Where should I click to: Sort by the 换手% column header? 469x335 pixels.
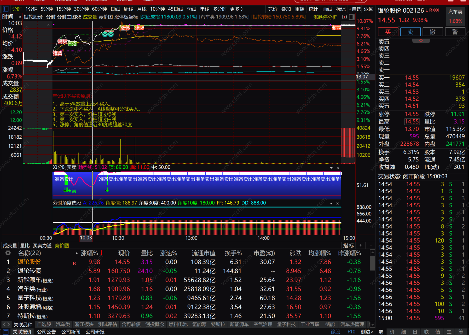(x=233, y=253)
